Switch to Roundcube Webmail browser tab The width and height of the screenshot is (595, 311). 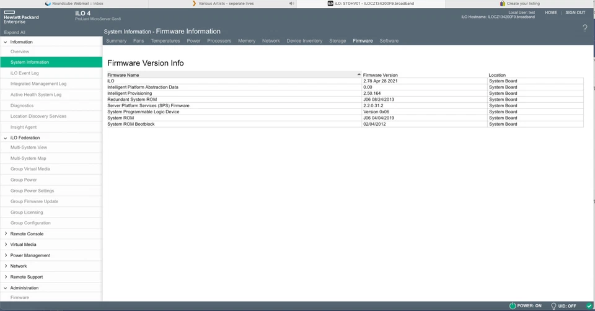[74, 4]
